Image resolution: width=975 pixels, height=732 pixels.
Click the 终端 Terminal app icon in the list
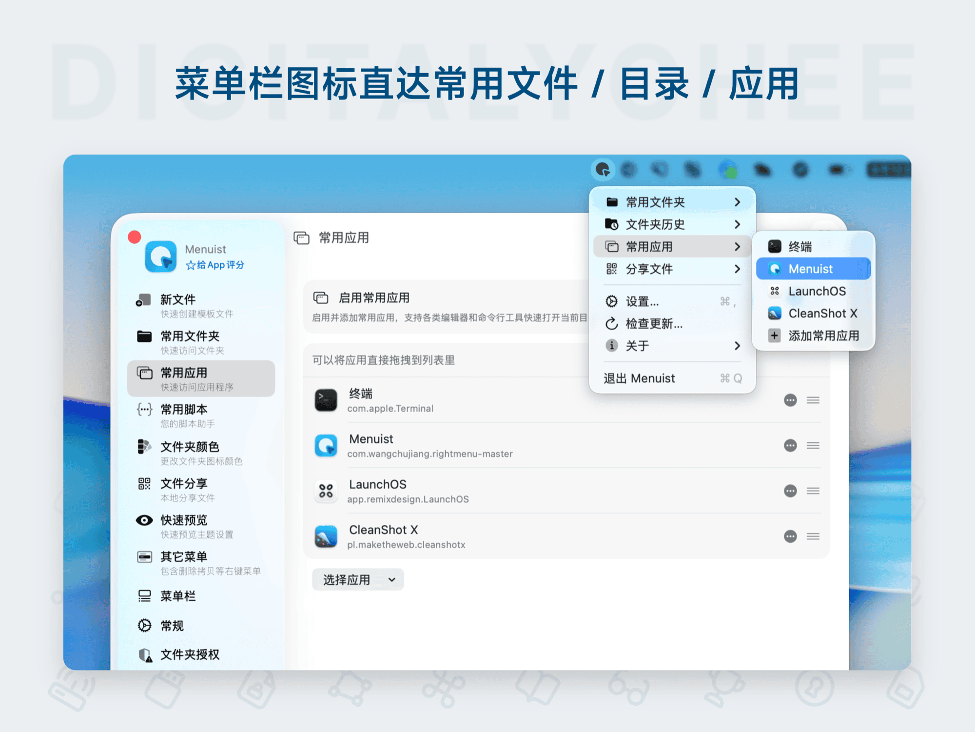[x=326, y=400]
